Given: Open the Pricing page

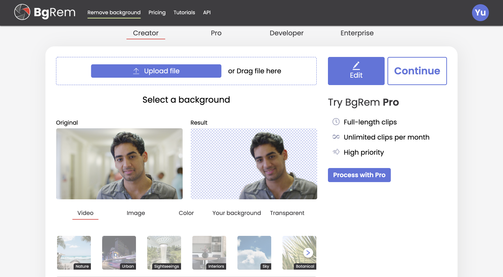Looking at the screenshot, I should [157, 12].
